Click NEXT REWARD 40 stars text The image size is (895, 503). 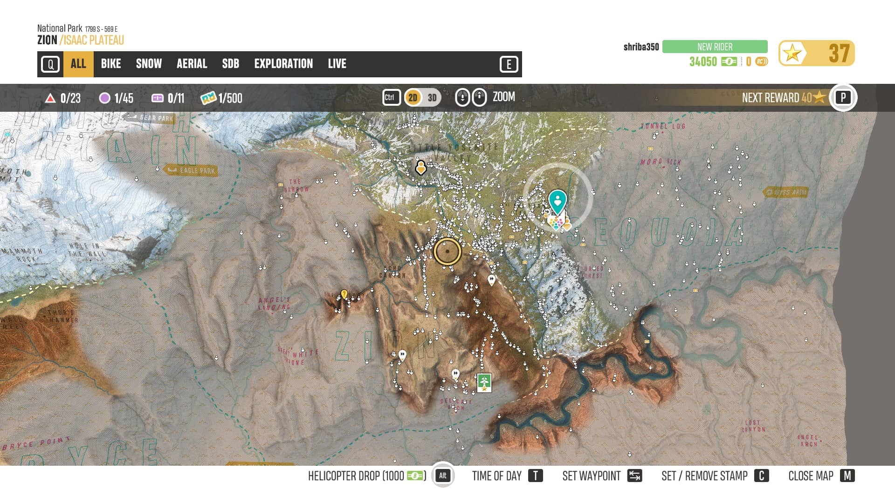pos(783,98)
